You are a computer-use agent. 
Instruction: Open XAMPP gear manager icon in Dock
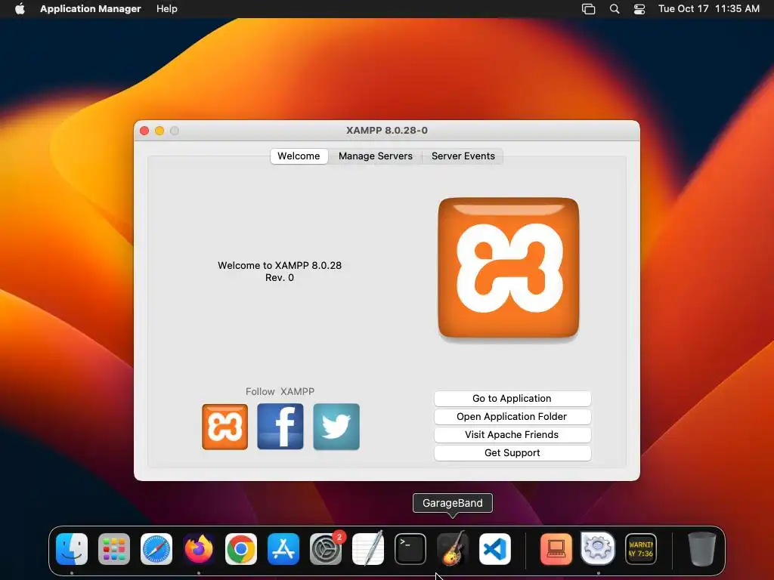tap(599, 549)
